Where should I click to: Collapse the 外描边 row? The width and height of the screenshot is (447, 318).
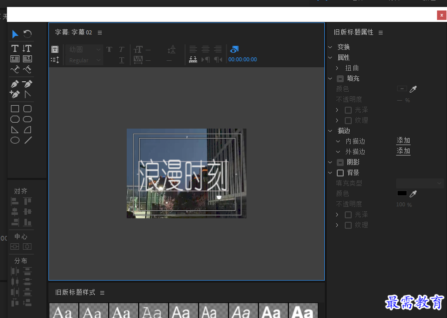pyautogui.click(x=338, y=152)
